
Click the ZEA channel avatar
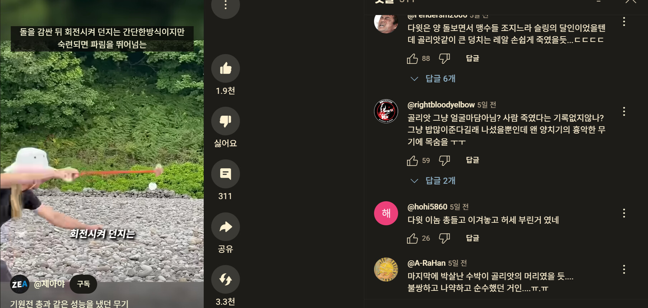[20, 284]
